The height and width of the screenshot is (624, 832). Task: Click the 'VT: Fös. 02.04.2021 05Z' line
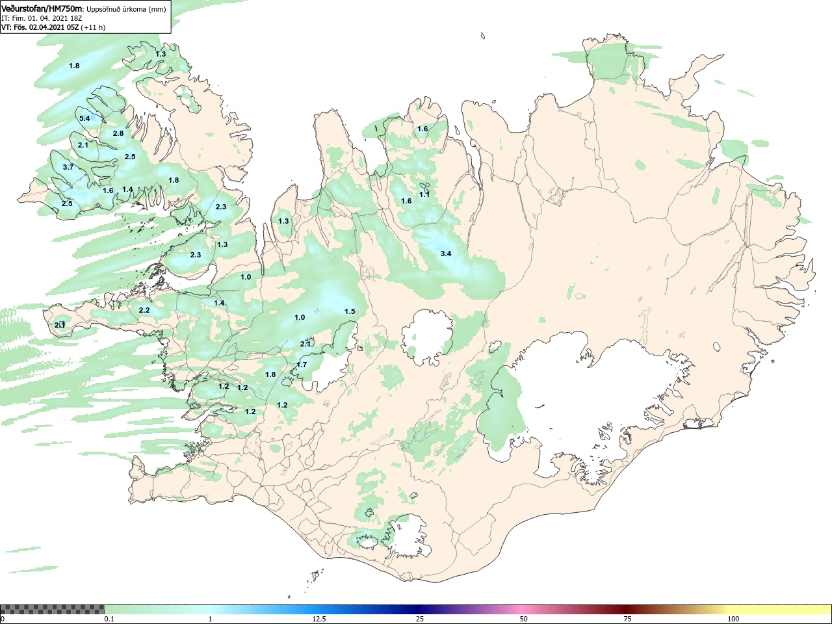click(x=41, y=27)
